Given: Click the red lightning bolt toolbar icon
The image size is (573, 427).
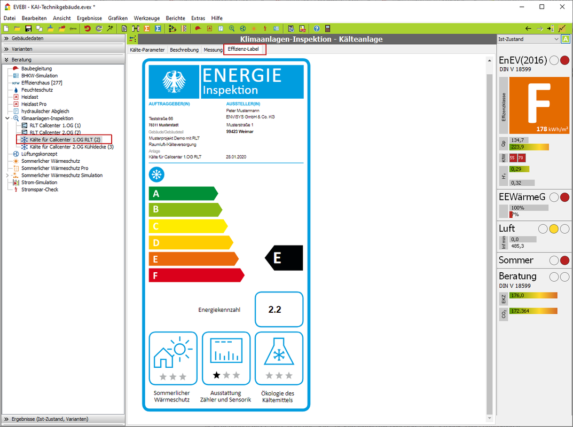Looking at the screenshot, I should 265,28.
